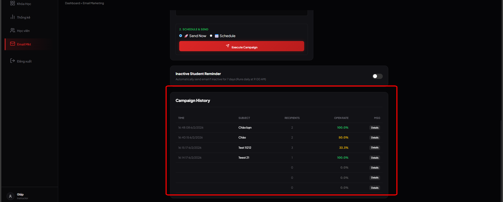Open Details for the Chào bạn campaign
Viewport: 503px width, 202px height.
375,128
